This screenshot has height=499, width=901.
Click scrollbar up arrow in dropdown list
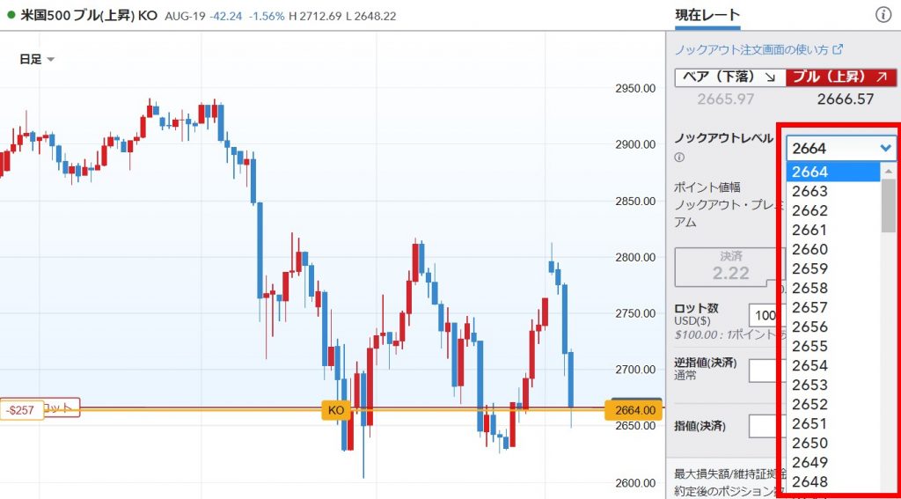pyautogui.click(x=888, y=172)
